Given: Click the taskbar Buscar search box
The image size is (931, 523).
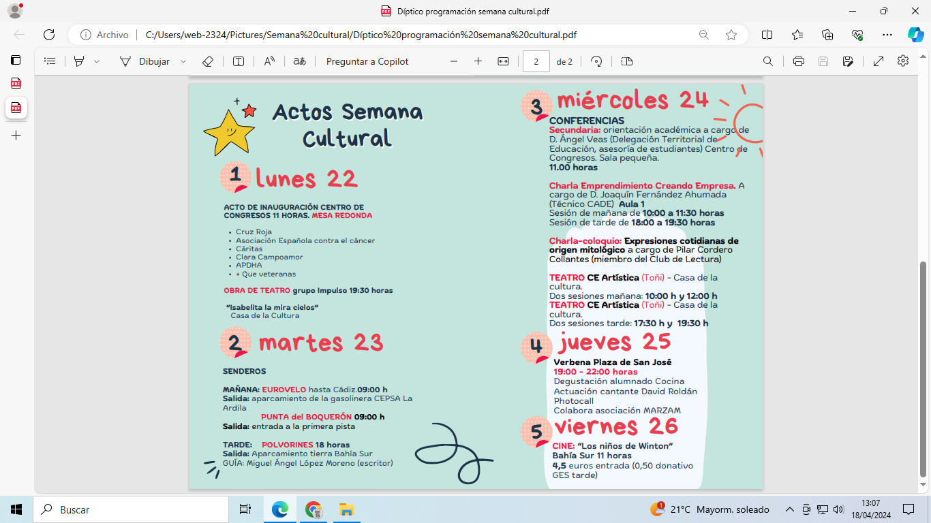Looking at the screenshot, I should 131,509.
